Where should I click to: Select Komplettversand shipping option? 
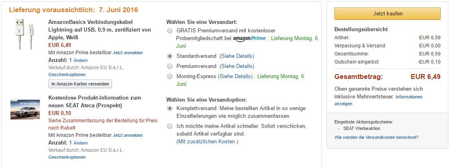pyautogui.click(x=170, y=108)
